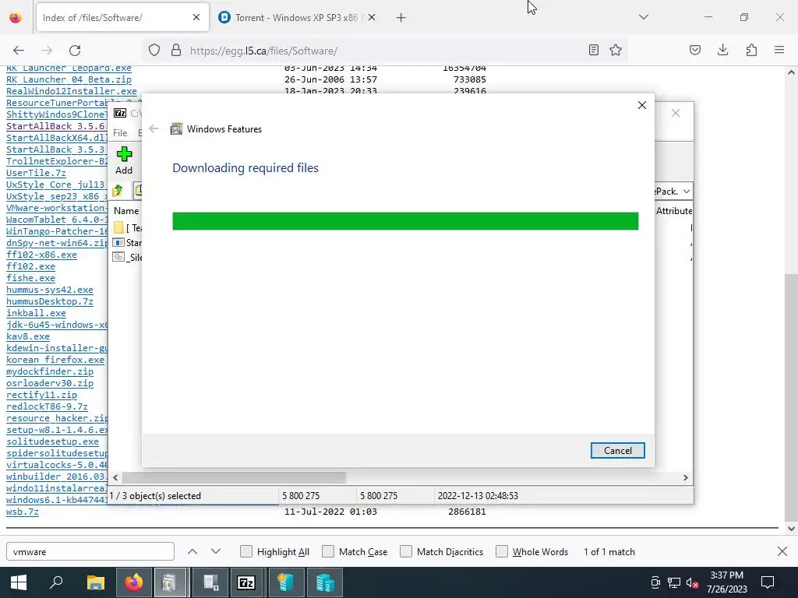Enable Match Case checkbox
Screen dimensions: 798x598
[x=328, y=551]
